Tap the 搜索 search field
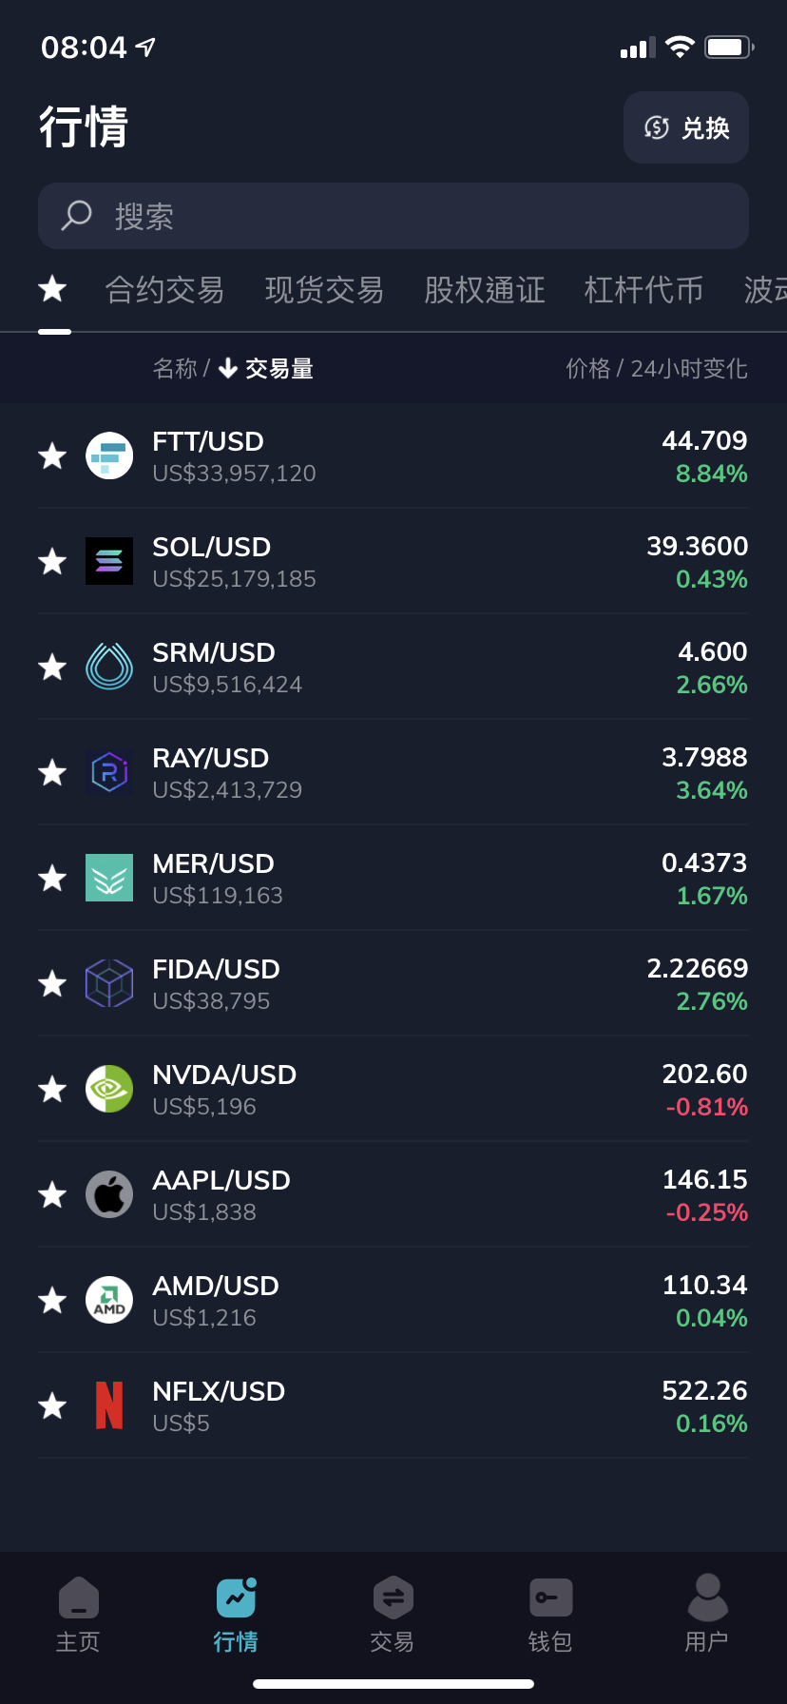 coord(393,216)
